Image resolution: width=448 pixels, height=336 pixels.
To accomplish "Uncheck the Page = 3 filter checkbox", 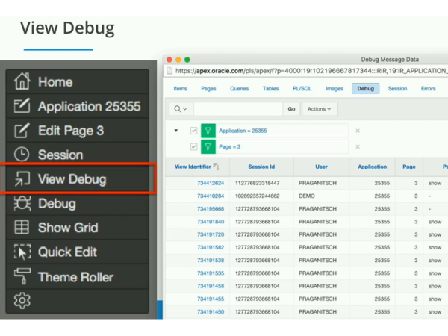I will tap(194, 147).
